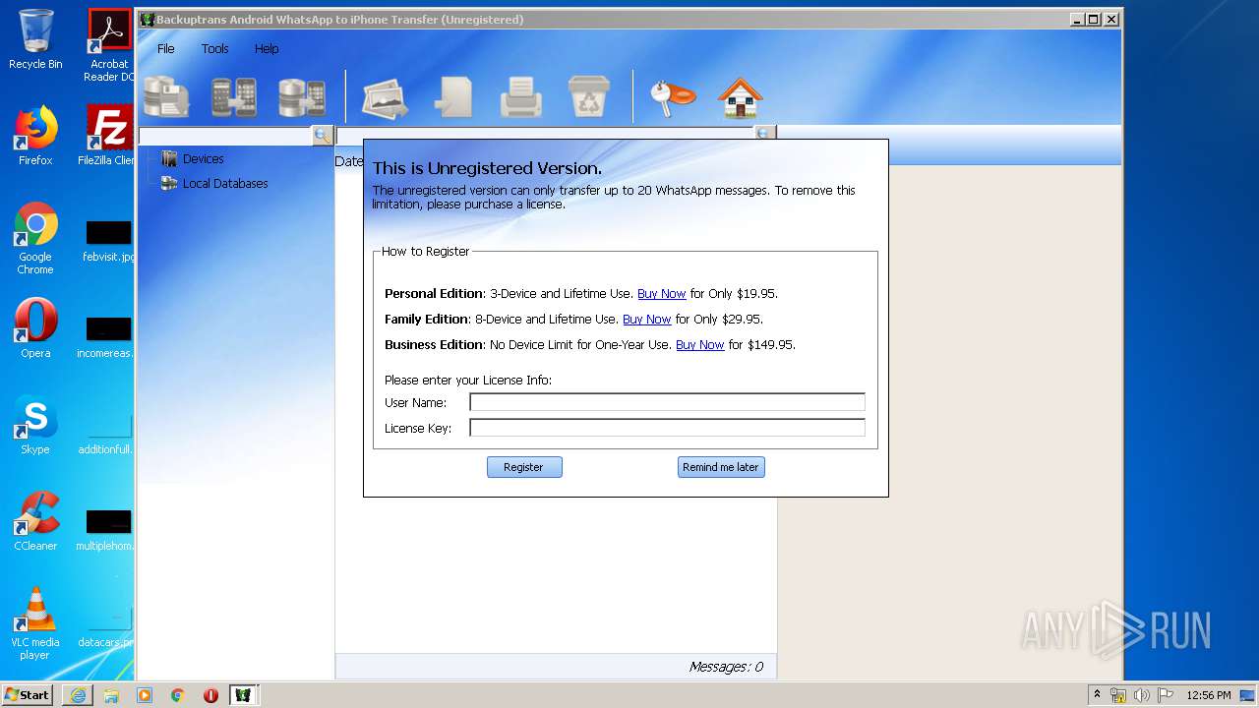
Task: Open the Opera taskbar icon
Action: (211, 695)
